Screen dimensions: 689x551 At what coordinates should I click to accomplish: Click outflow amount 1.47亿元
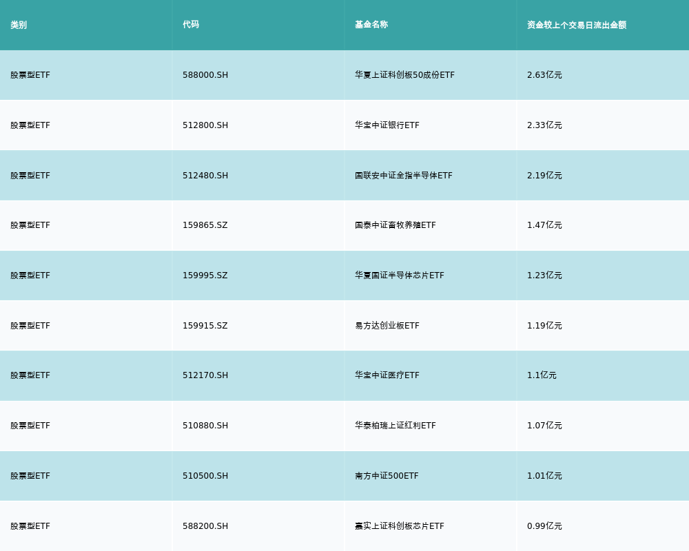pyautogui.click(x=544, y=225)
